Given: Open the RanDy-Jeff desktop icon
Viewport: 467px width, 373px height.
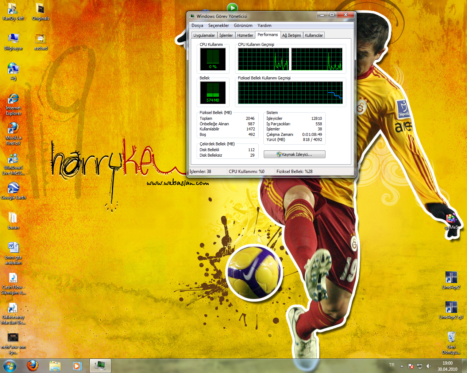Looking at the screenshot, I should (13, 12).
